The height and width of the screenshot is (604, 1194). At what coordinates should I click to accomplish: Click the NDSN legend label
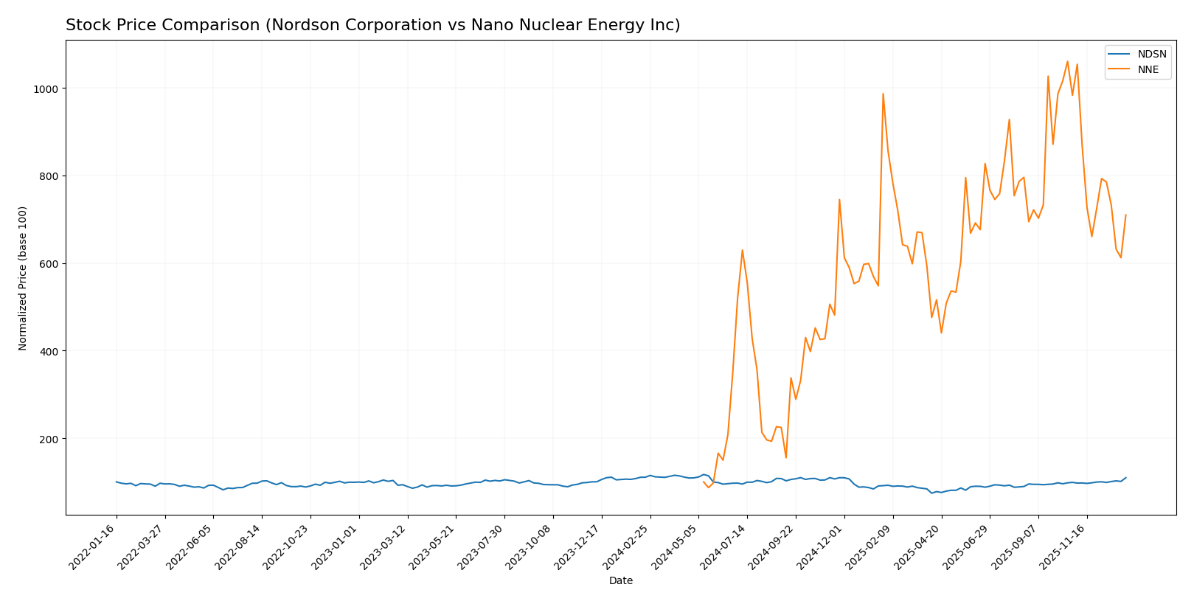pyautogui.click(x=1151, y=55)
